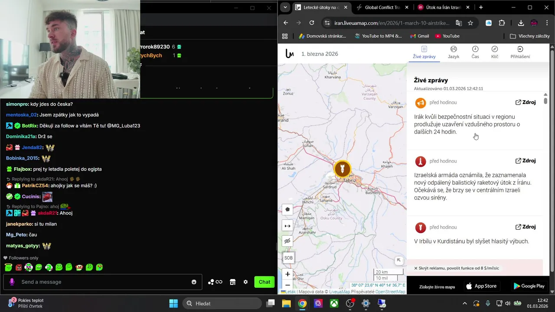Click the bomb marker near Tabriz

point(342,168)
